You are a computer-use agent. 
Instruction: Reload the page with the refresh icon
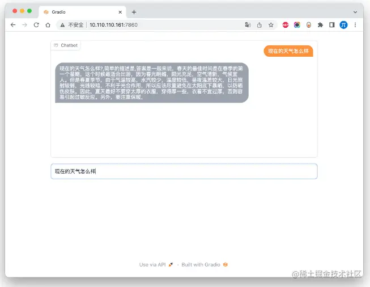pyautogui.click(x=36, y=25)
